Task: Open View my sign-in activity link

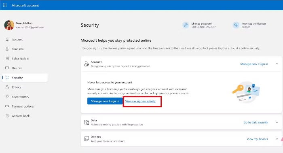Action: [140, 101]
